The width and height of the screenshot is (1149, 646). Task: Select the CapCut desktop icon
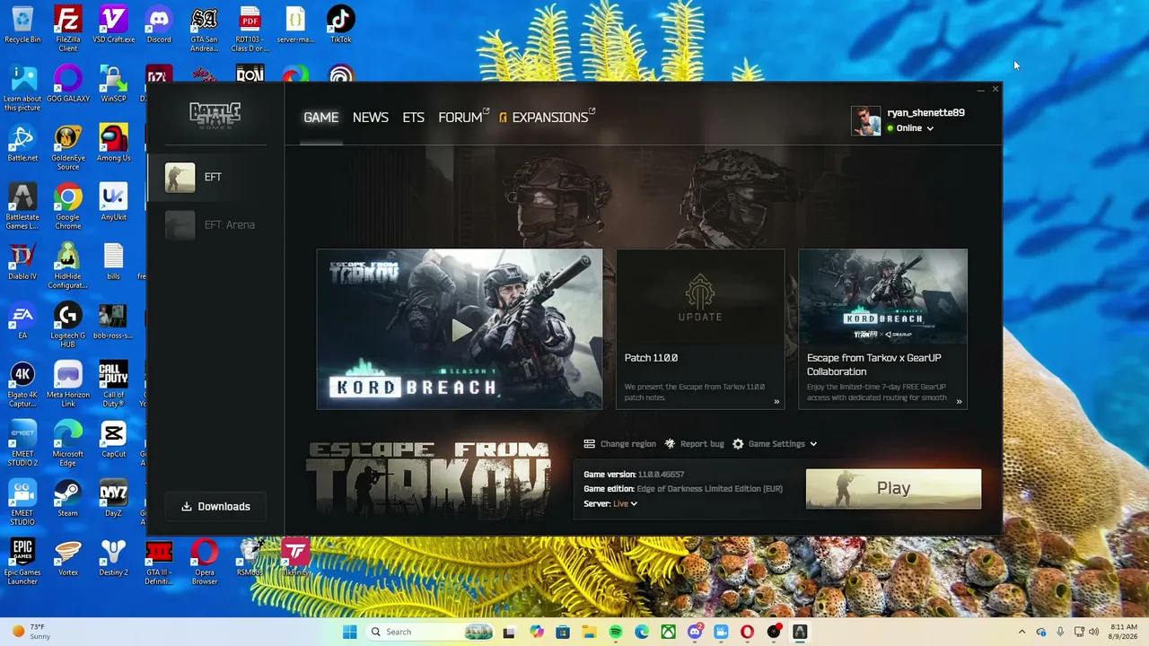click(113, 440)
